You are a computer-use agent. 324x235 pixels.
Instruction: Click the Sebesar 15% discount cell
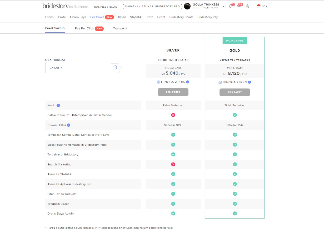[x=235, y=125]
